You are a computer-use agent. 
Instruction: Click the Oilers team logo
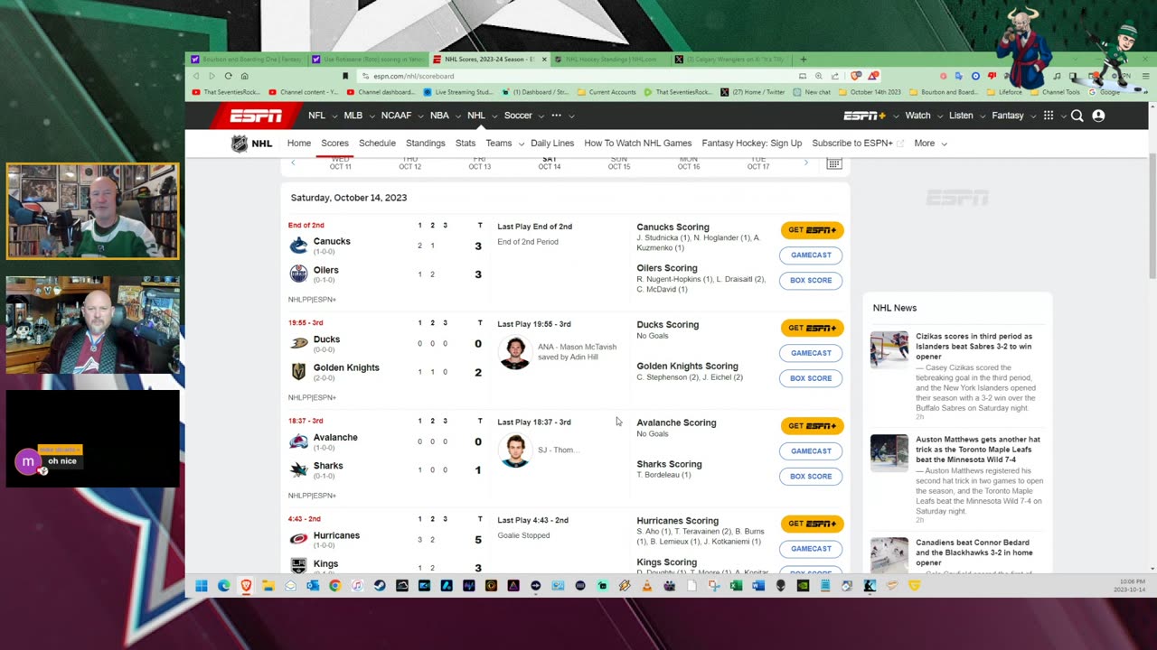point(298,274)
